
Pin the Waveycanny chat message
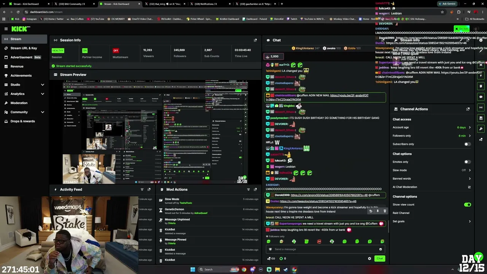(x=377, y=211)
